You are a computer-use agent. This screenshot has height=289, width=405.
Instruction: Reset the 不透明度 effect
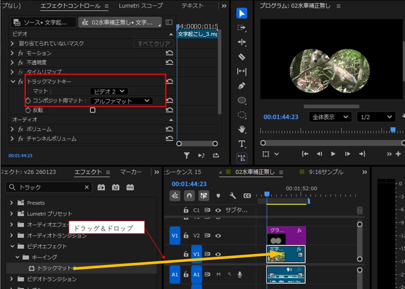tap(169, 62)
